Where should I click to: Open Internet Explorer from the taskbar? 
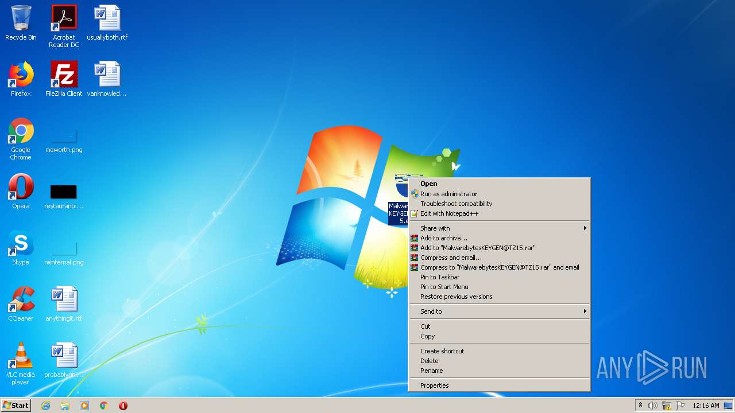pyautogui.click(x=45, y=406)
